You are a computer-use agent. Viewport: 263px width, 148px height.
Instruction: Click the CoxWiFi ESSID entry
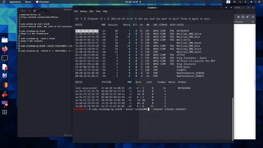point(181,70)
